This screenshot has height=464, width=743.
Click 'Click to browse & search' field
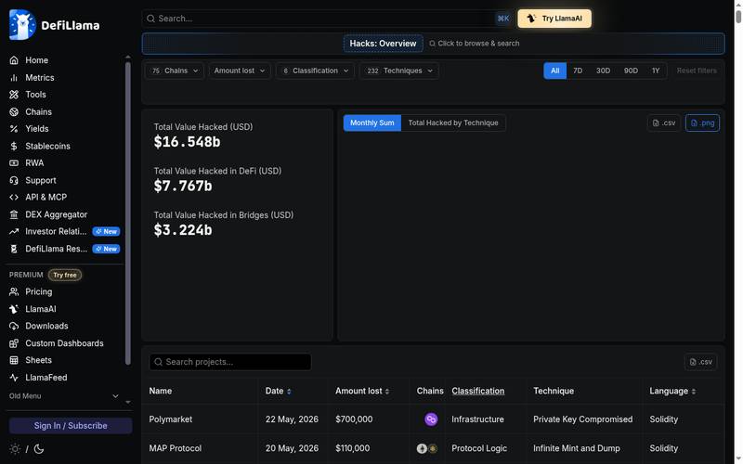pos(475,44)
